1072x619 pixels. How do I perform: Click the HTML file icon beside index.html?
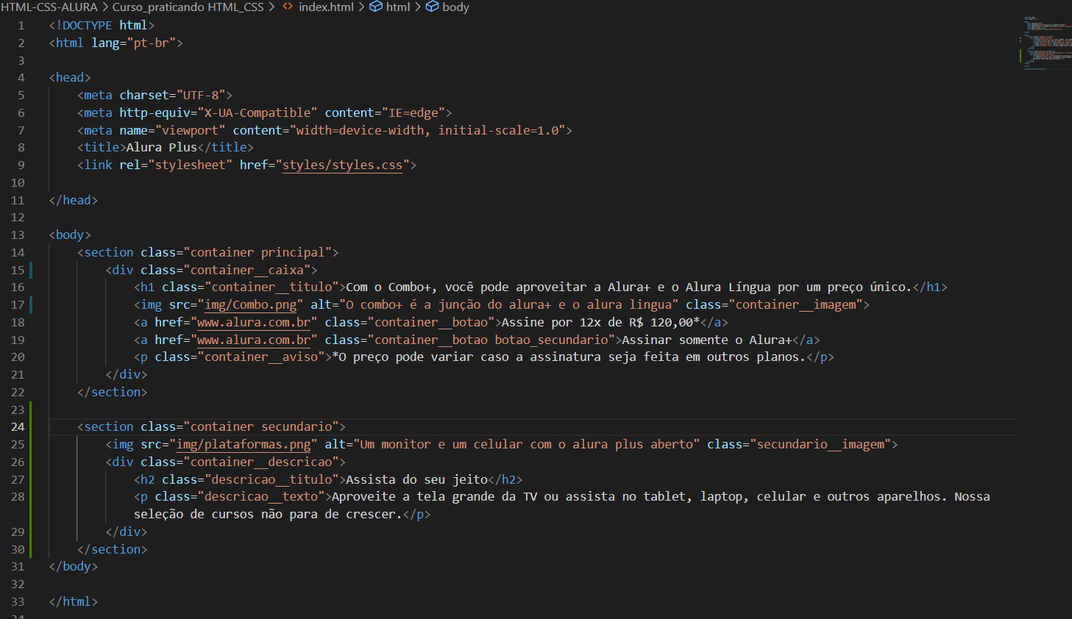click(x=288, y=7)
